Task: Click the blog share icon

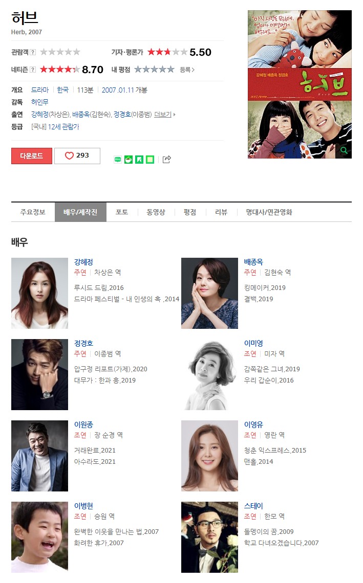Action: 118,160
